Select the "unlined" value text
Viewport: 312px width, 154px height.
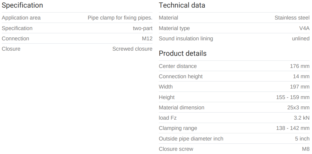click(301, 38)
